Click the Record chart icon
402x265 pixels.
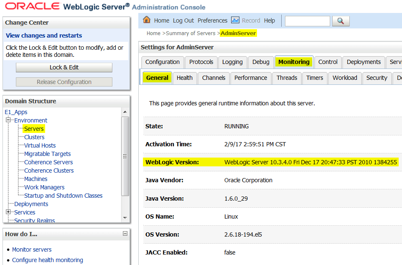tap(235, 20)
